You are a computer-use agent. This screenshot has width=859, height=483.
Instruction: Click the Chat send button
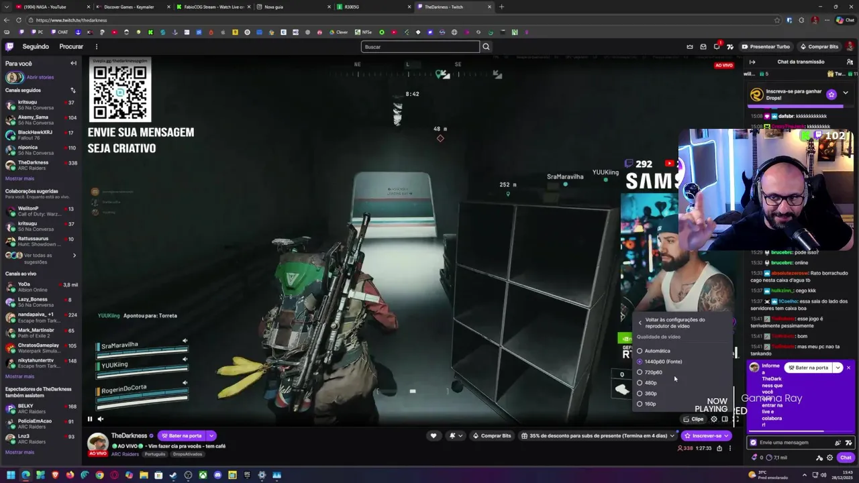[845, 458]
